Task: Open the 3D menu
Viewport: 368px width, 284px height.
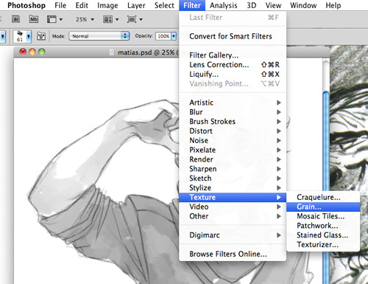Action: coord(252,5)
